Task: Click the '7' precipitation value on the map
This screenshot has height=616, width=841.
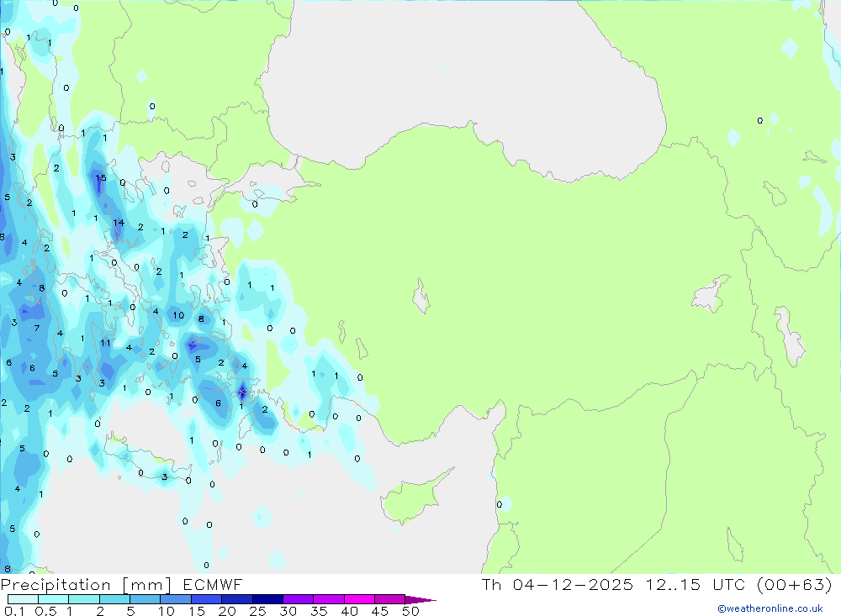Action: pyautogui.click(x=37, y=328)
